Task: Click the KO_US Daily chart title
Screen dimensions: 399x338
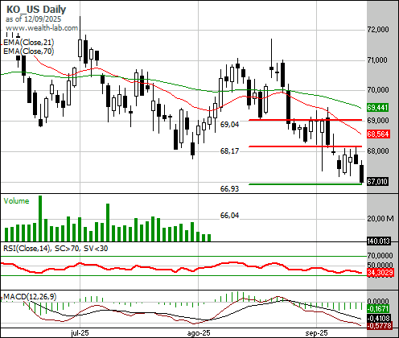Action: (x=36, y=10)
